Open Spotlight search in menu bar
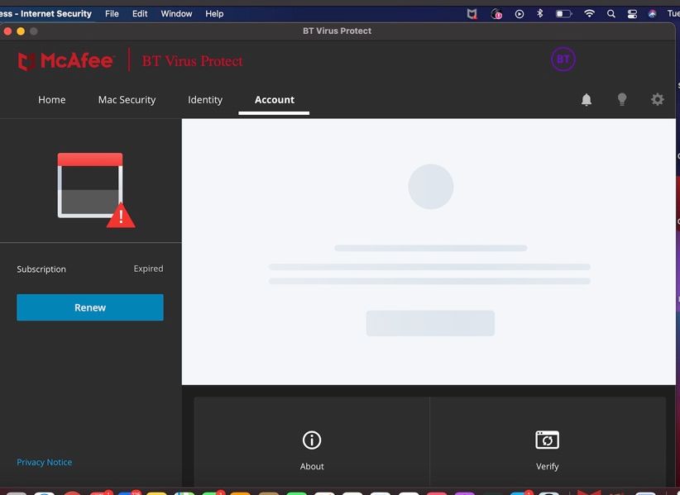 (611, 14)
